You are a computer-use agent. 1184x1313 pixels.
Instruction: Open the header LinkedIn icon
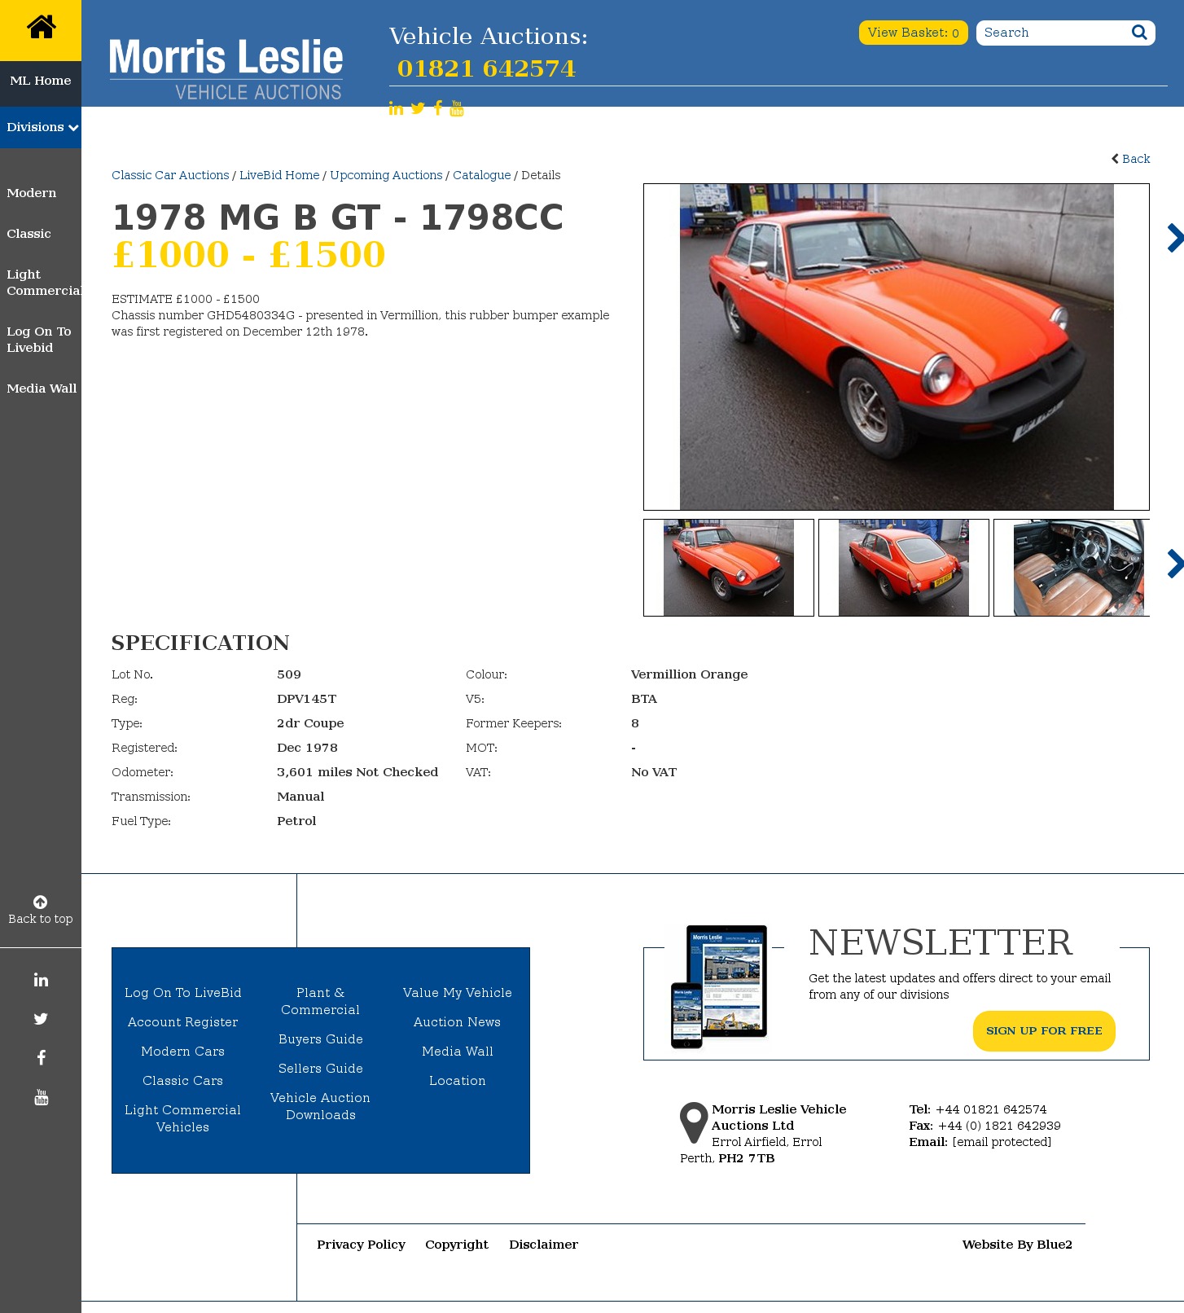click(x=396, y=108)
